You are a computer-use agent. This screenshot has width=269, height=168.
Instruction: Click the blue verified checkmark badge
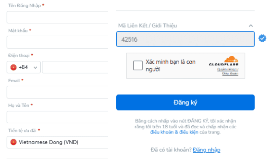click(262, 39)
